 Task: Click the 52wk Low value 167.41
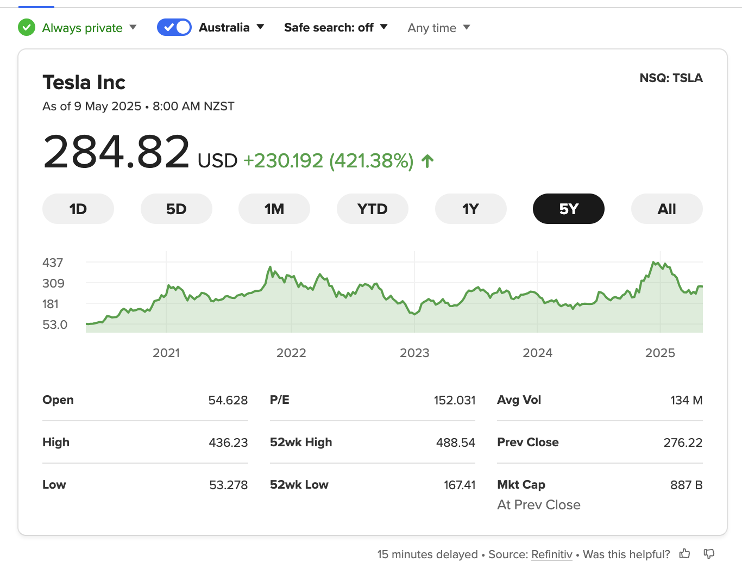pos(460,485)
